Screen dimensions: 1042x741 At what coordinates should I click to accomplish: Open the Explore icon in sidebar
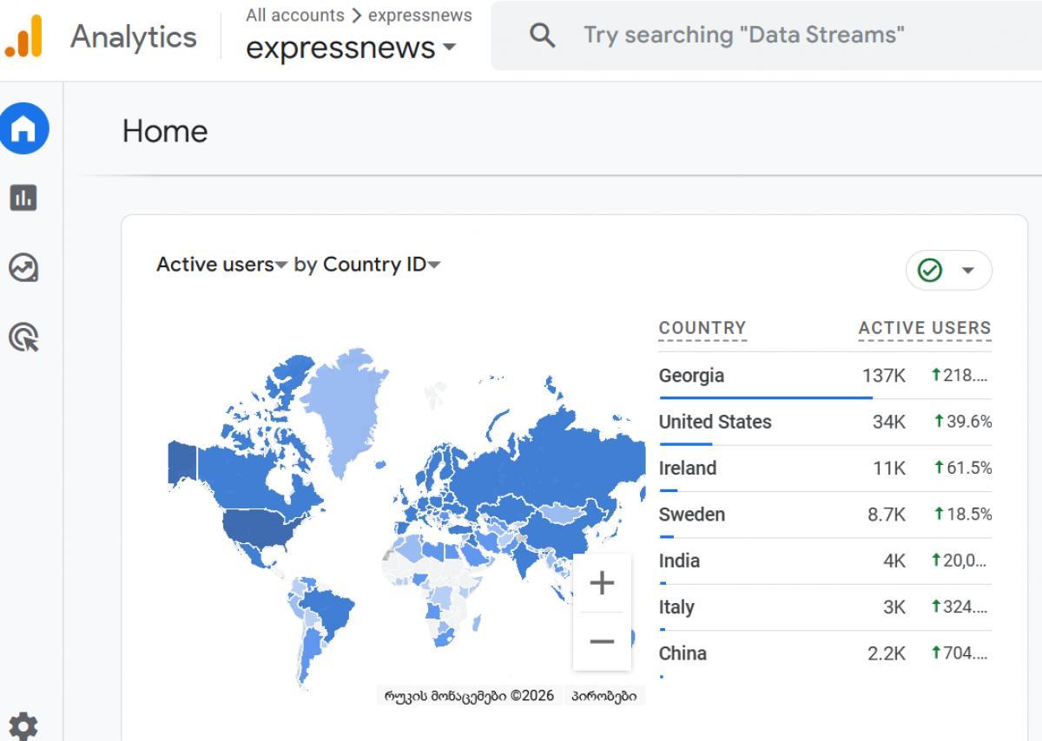click(23, 267)
